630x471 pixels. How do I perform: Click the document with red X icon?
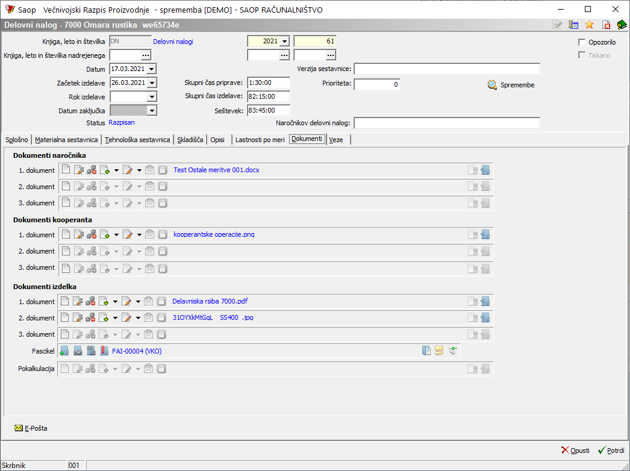606,25
